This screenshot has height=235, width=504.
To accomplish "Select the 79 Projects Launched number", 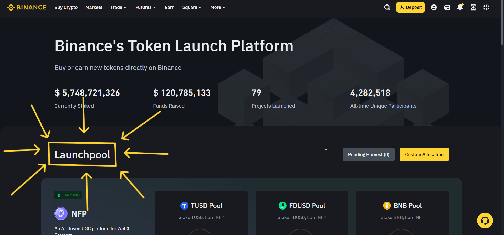I will tap(256, 93).
